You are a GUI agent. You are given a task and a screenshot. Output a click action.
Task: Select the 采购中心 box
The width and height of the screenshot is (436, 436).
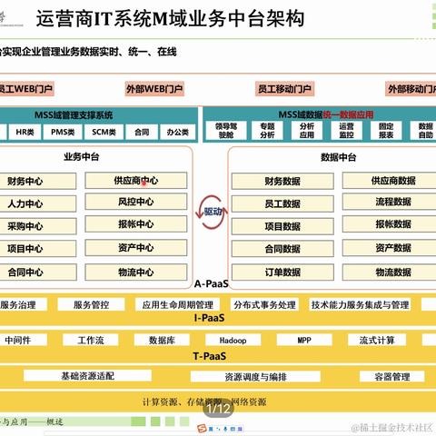(37, 226)
